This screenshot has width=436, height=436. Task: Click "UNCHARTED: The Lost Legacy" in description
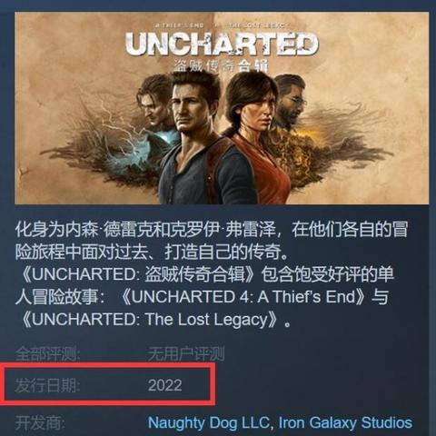[x=150, y=319]
